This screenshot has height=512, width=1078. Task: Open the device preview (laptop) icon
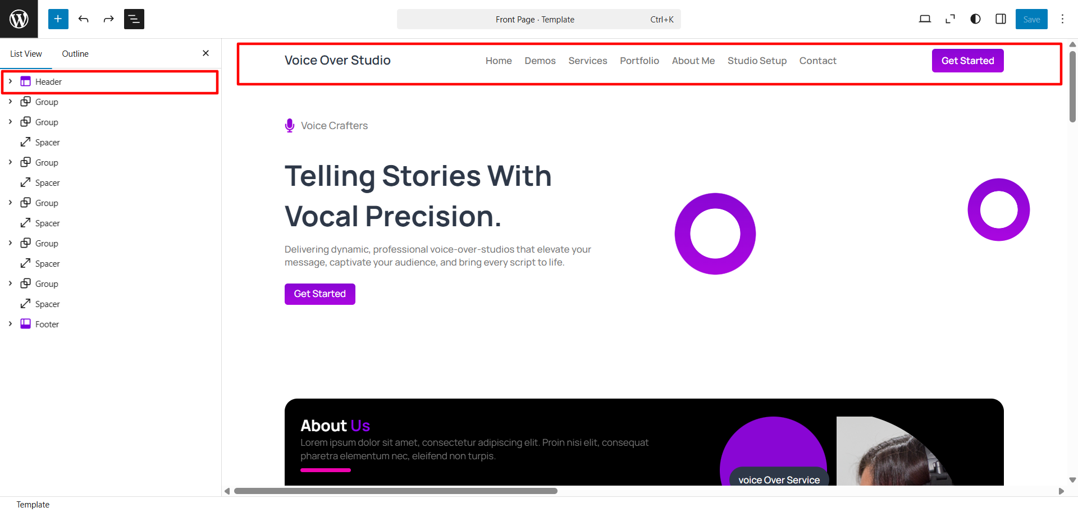(925, 19)
